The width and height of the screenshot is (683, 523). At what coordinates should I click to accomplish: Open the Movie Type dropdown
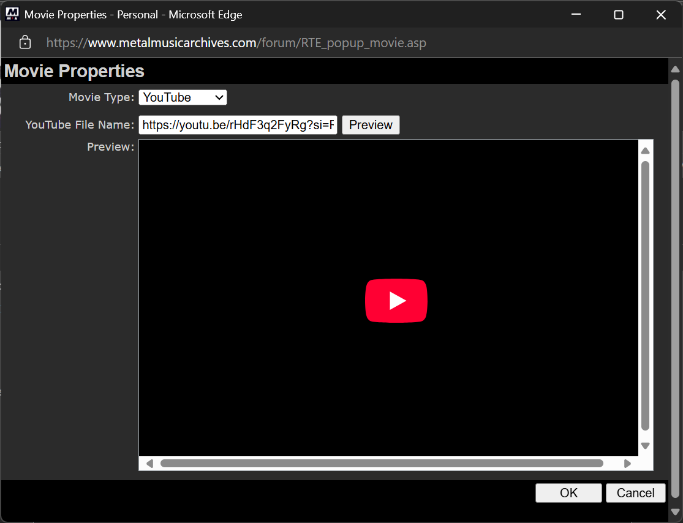[x=183, y=97]
